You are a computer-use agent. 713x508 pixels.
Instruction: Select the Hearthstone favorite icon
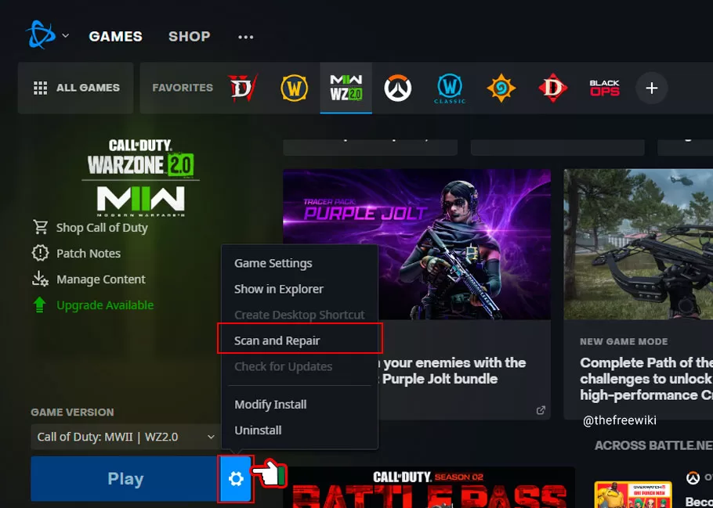pyautogui.click(x=501, y=88)
